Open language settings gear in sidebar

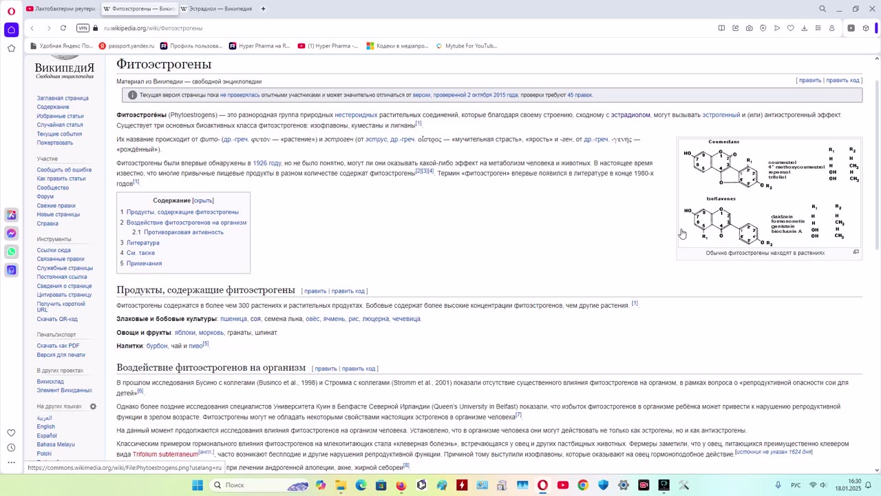(x=93, y=406)
